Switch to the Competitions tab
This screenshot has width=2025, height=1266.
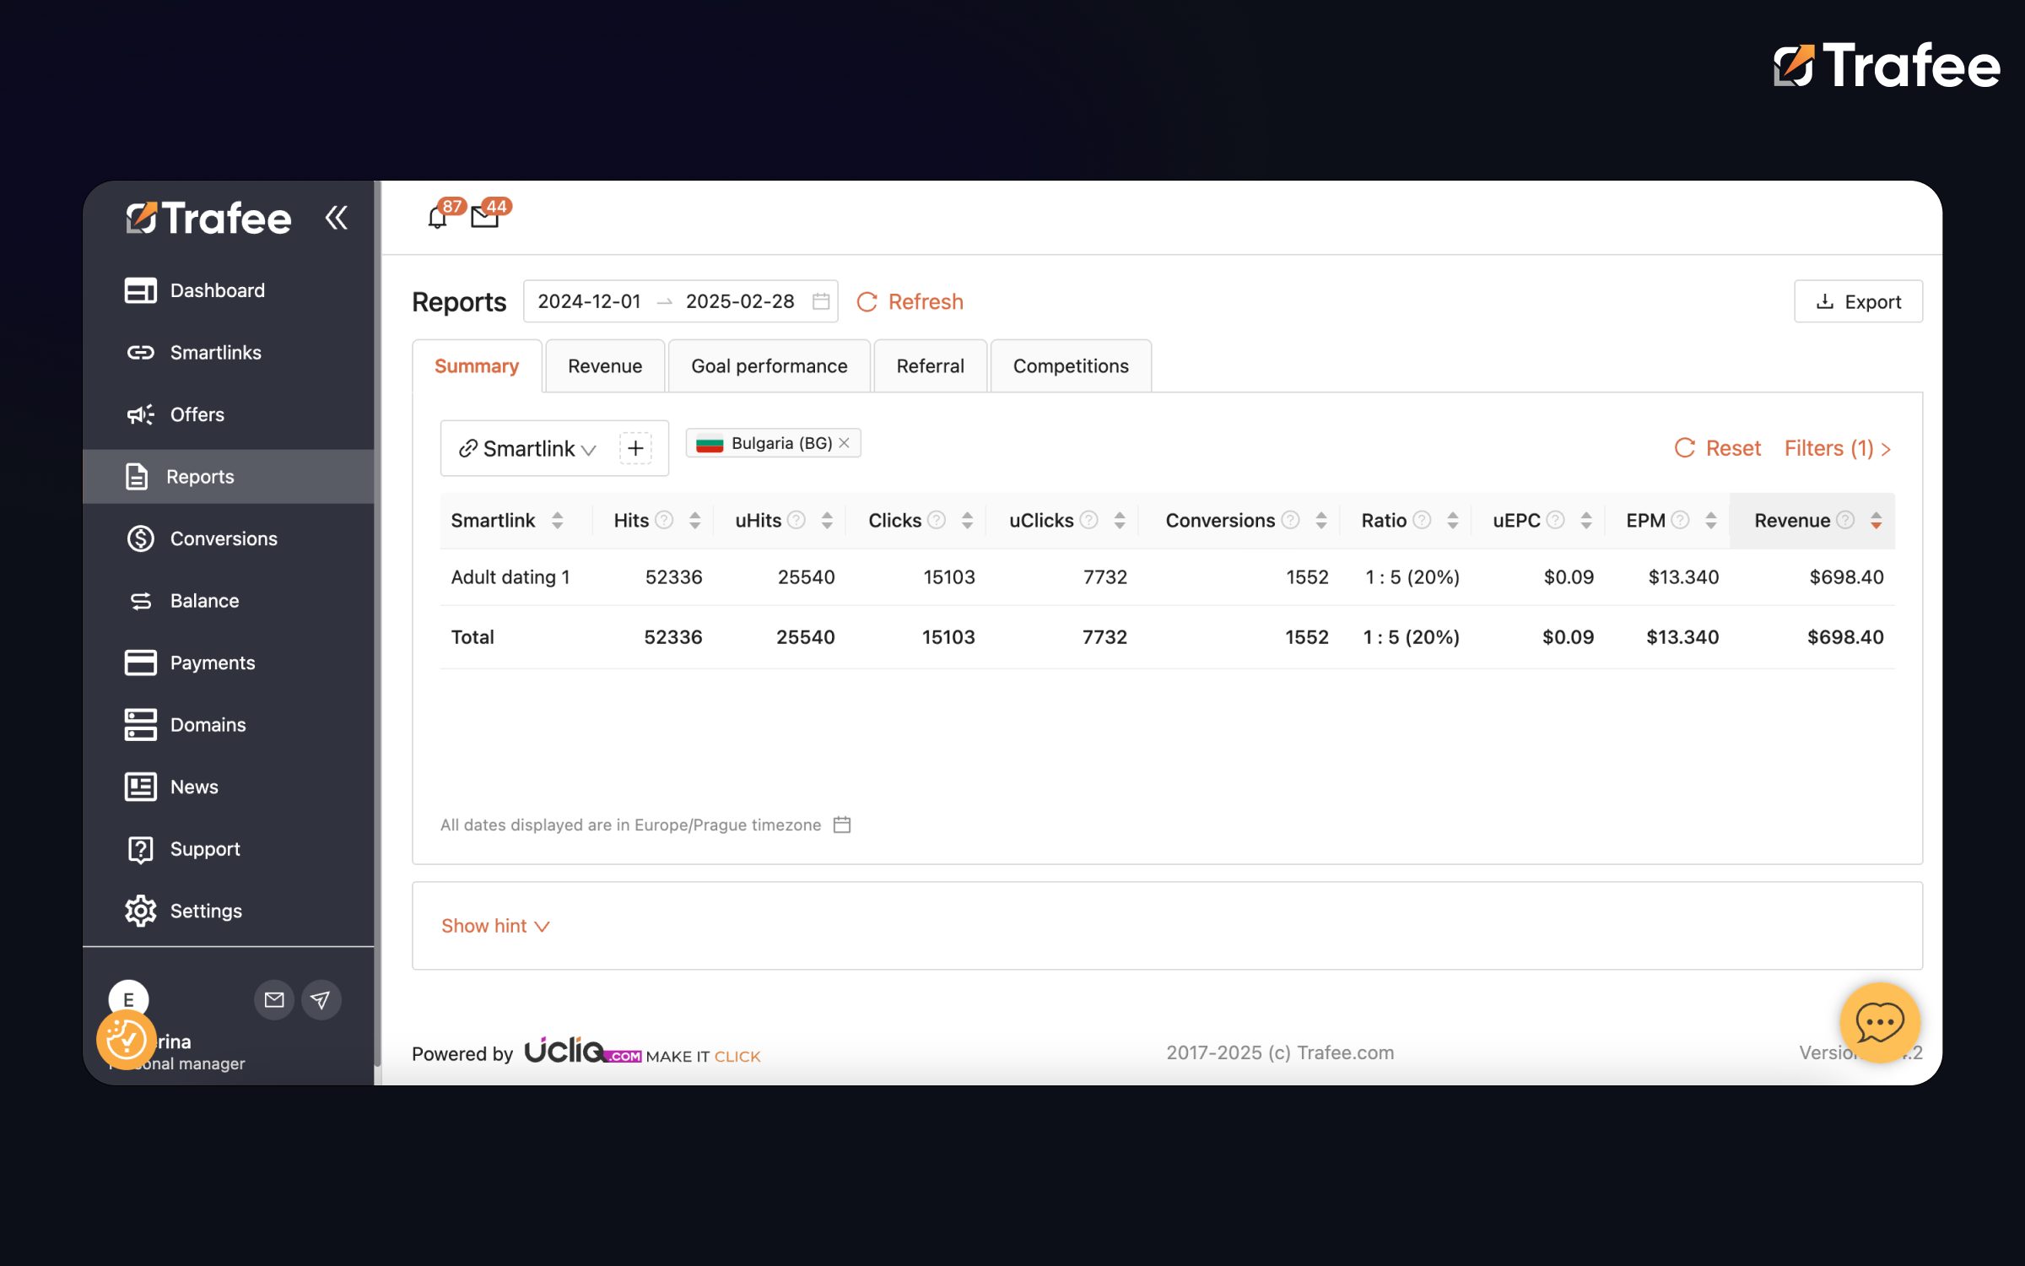point(1071,366)
